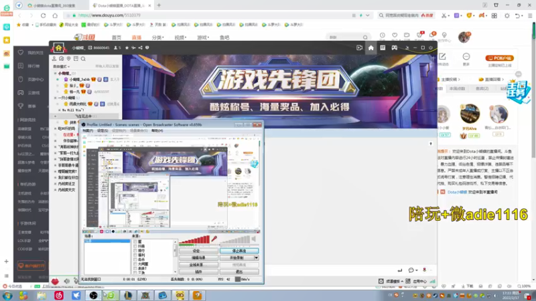Screen dimensions: 536x301
Task: Favorite the channel with star icon
Action: 127,47
